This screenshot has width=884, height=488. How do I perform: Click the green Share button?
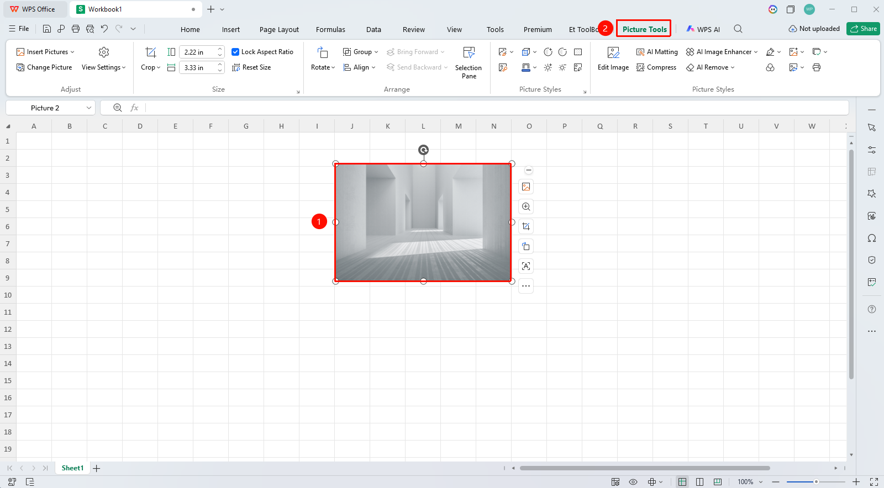pyautogui.click(x=863, y=29)
